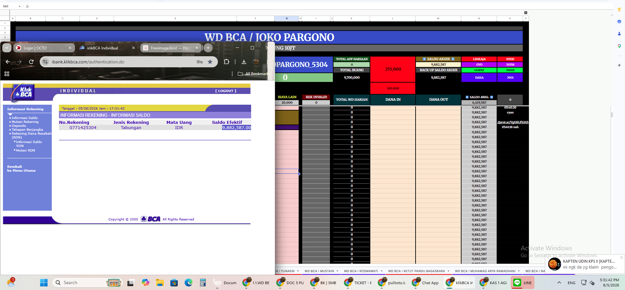Image resolution: width=625 pixels, height=290 pixels.
Task: Click the red 255,000 selisih cell
Action: point(393,69)
